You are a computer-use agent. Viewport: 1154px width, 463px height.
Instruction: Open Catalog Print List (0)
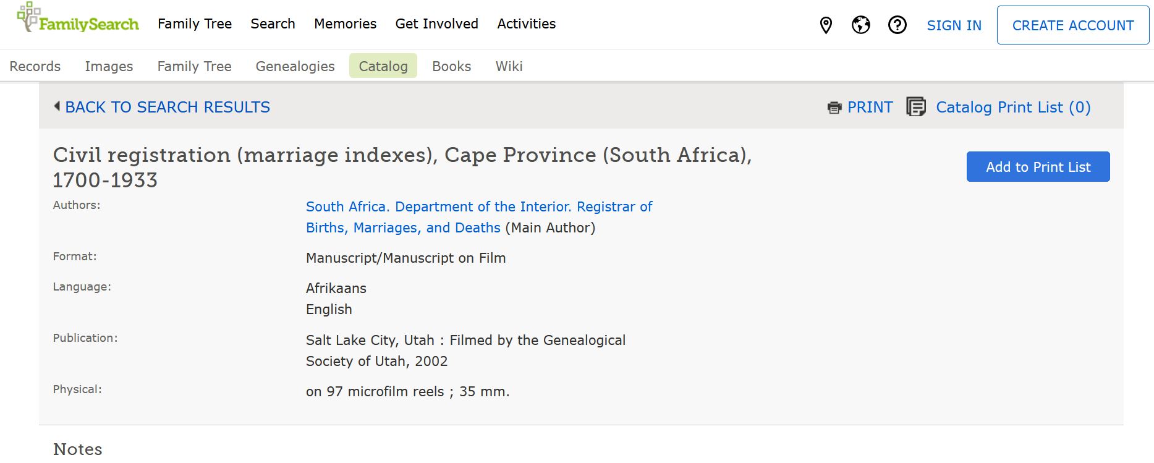(1012, 106)
